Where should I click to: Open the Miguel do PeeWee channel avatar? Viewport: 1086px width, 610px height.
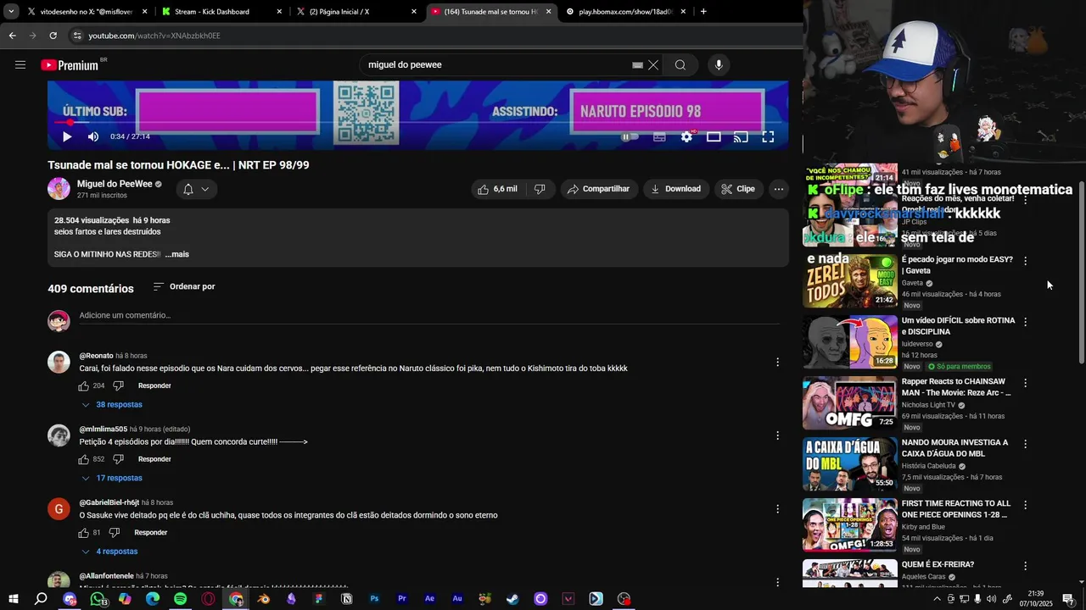59,189
